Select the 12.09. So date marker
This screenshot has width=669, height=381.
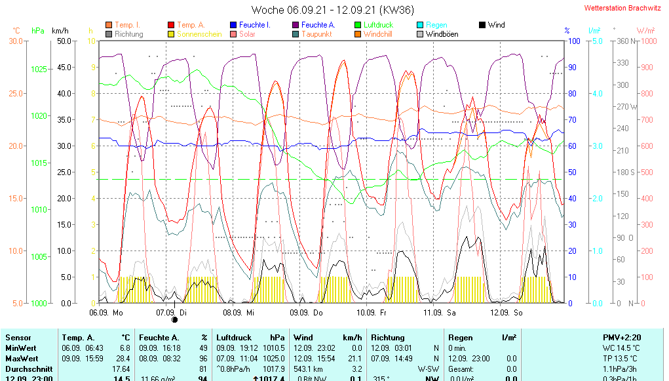click(x=508, y=313)
